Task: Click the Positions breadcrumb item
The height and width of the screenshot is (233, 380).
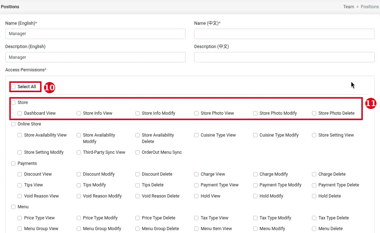Action: pos(370,7)
